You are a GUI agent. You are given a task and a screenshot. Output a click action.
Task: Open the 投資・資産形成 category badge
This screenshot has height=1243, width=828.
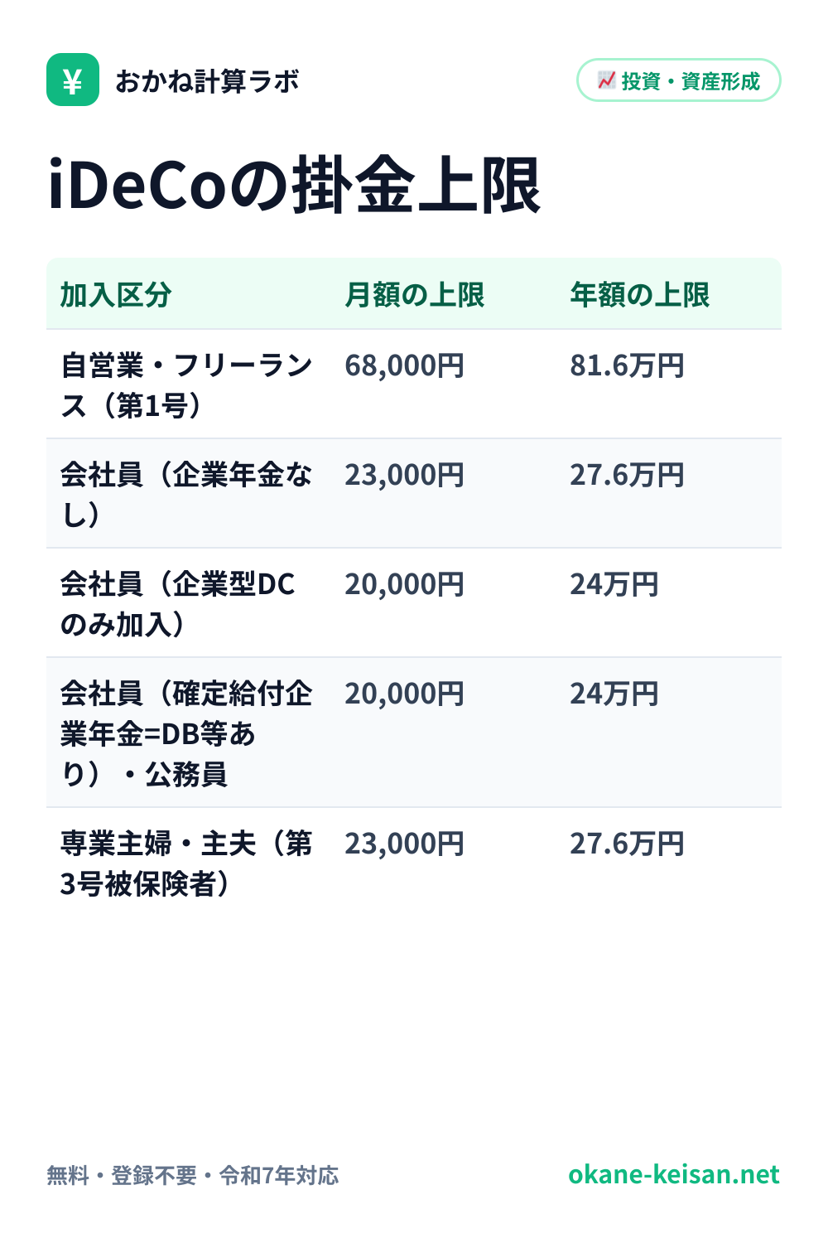(679, 80)
